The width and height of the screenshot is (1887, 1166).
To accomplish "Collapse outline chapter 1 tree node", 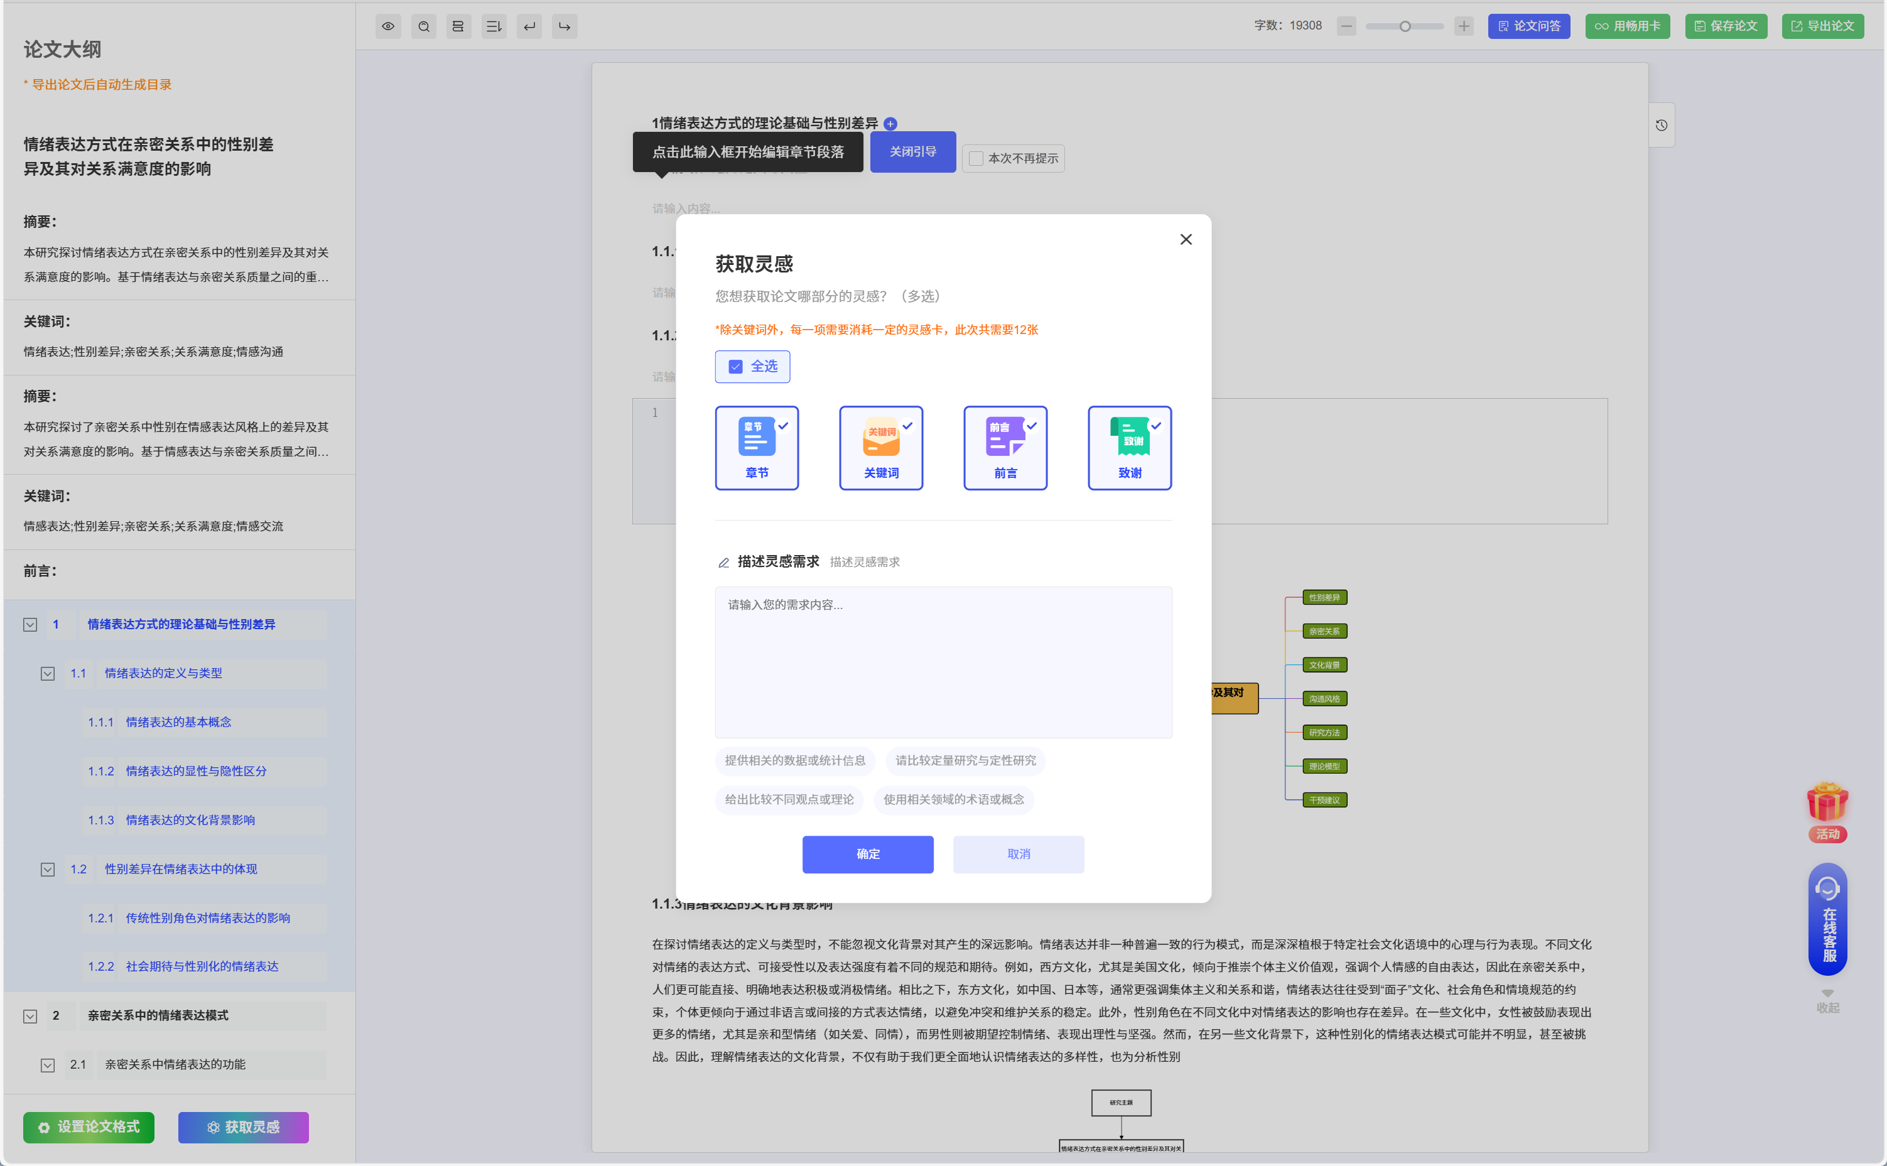I will pos(30,625).
